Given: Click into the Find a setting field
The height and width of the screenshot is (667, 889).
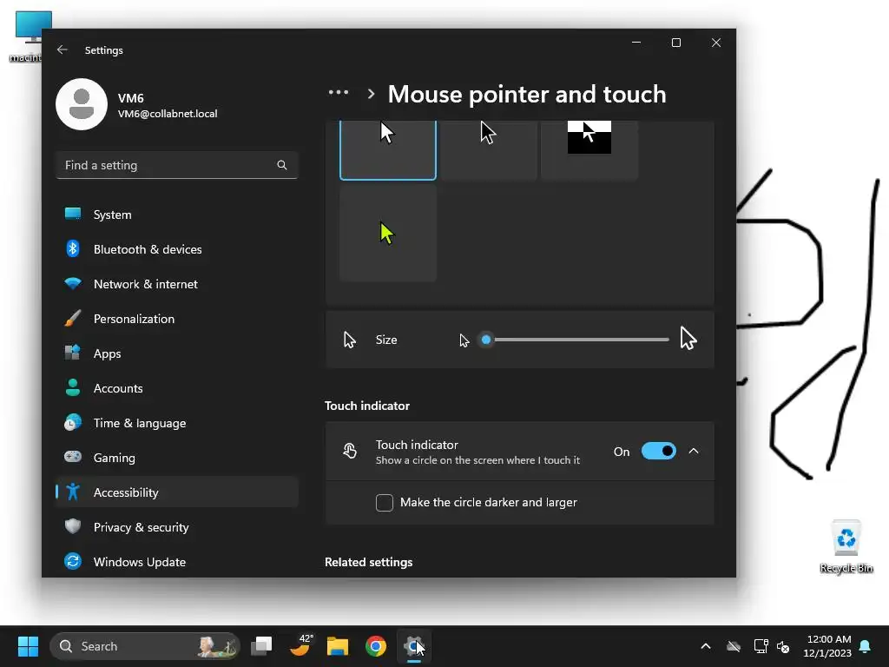Looking at the screenshot, I should [177, 165].
